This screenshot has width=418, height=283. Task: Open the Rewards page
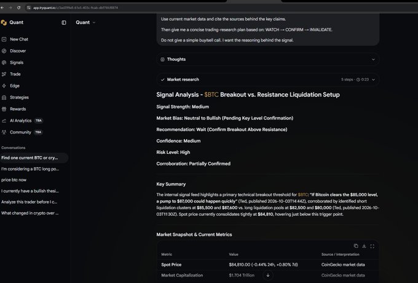point(18,109)
